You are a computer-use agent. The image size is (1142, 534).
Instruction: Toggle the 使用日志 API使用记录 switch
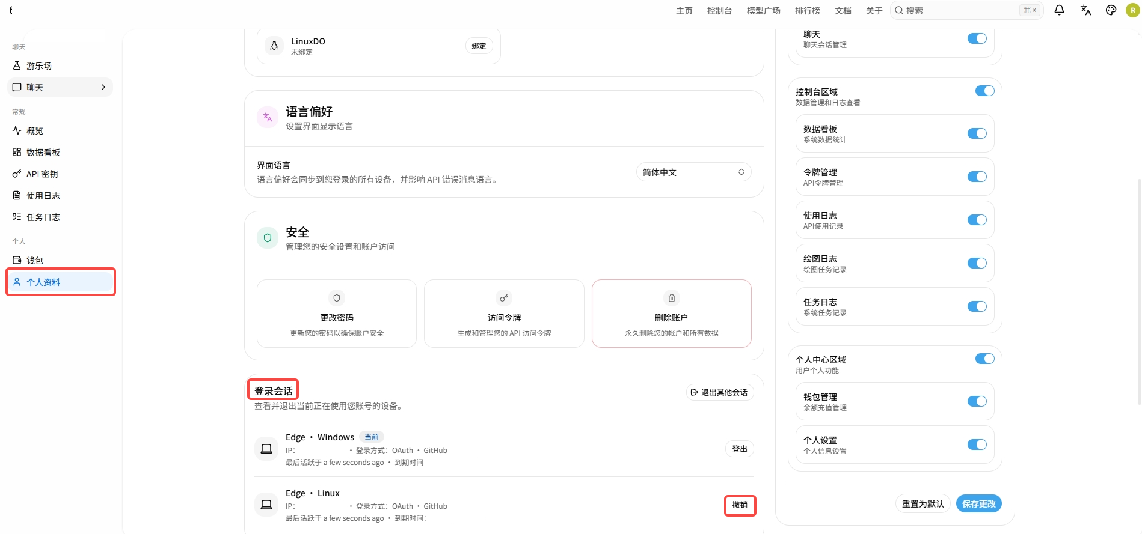point(977,220)
